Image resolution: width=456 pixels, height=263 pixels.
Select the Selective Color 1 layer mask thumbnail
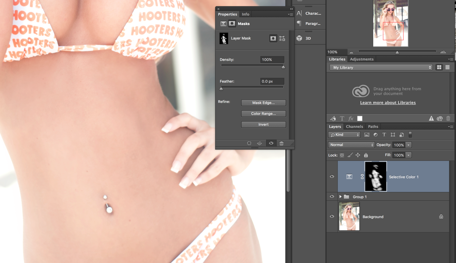376,177
